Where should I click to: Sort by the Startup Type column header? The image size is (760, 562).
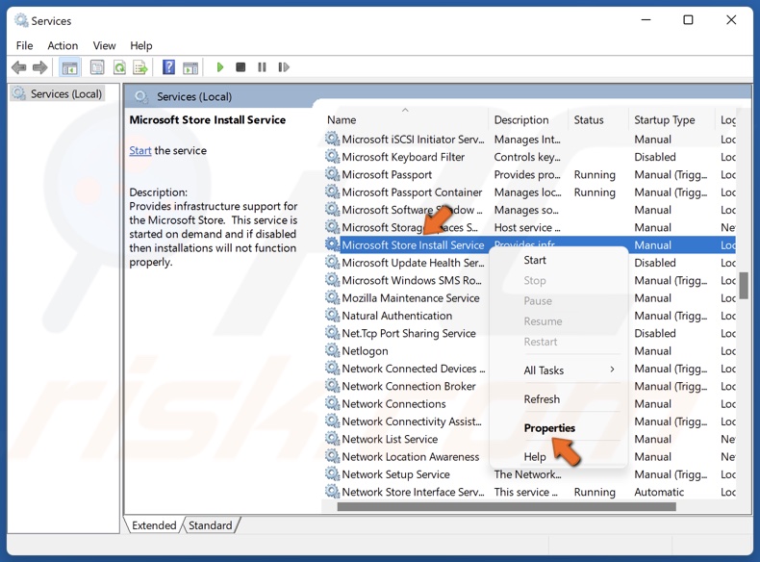[671, 119]
